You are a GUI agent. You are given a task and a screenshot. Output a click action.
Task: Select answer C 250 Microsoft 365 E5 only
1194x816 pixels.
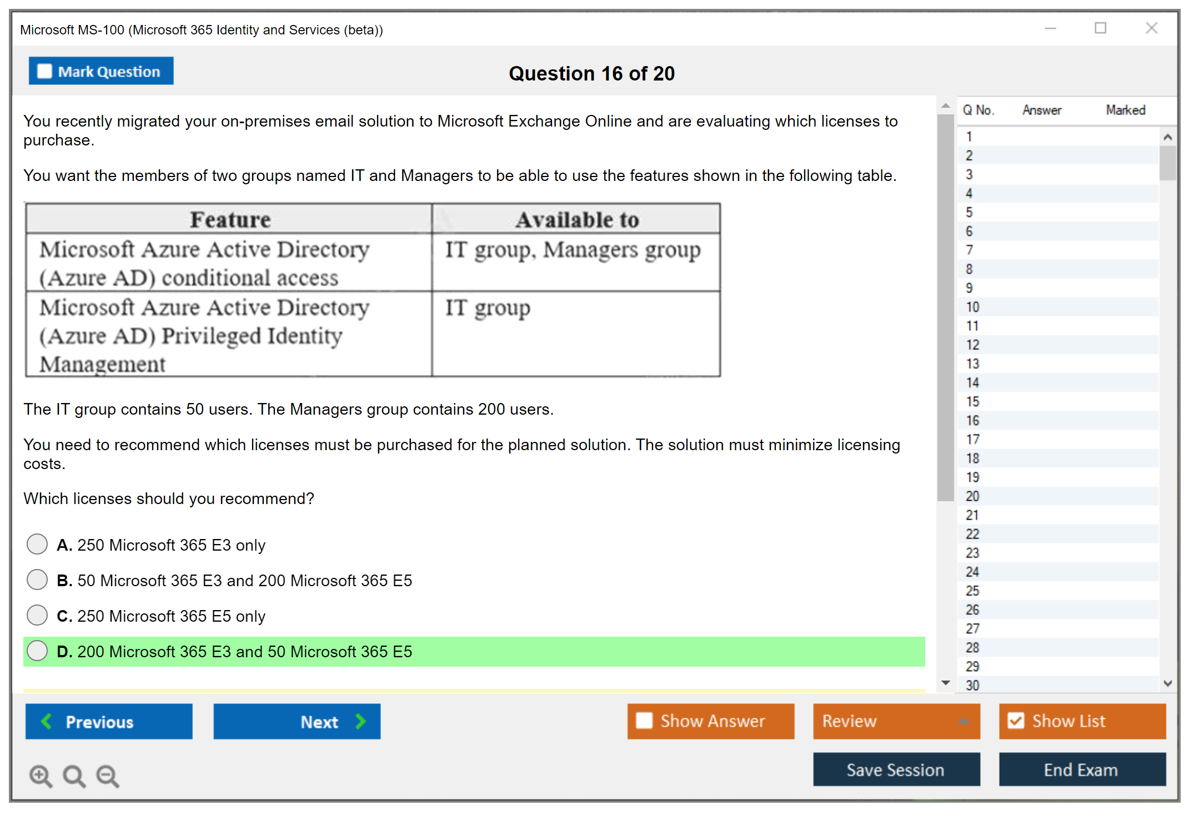[37, 615]
